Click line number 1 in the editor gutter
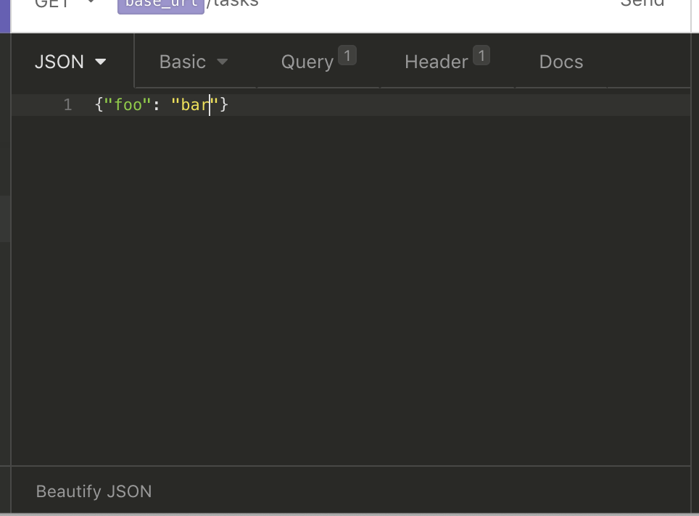699x516 pixels. [x=67, y=104]
